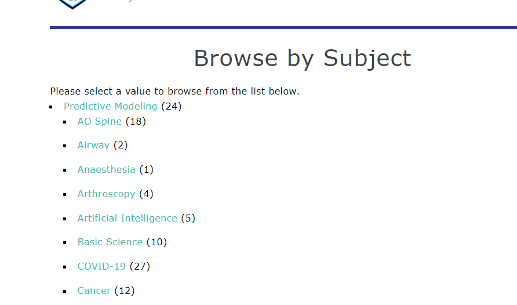This screenshot has width=517, height=305.
Task: Click the site logo shield icon
Action: tap(72, 4)
